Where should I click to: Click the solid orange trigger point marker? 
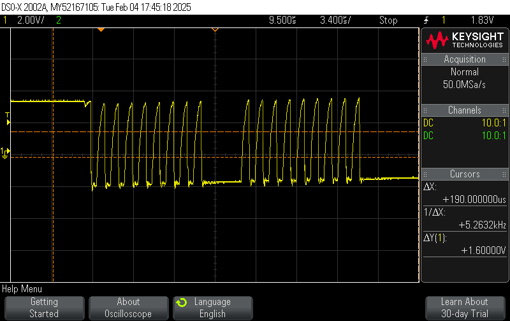pyautogui.click(x=100, y=30)
